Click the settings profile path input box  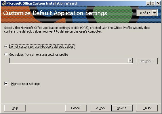69,61
